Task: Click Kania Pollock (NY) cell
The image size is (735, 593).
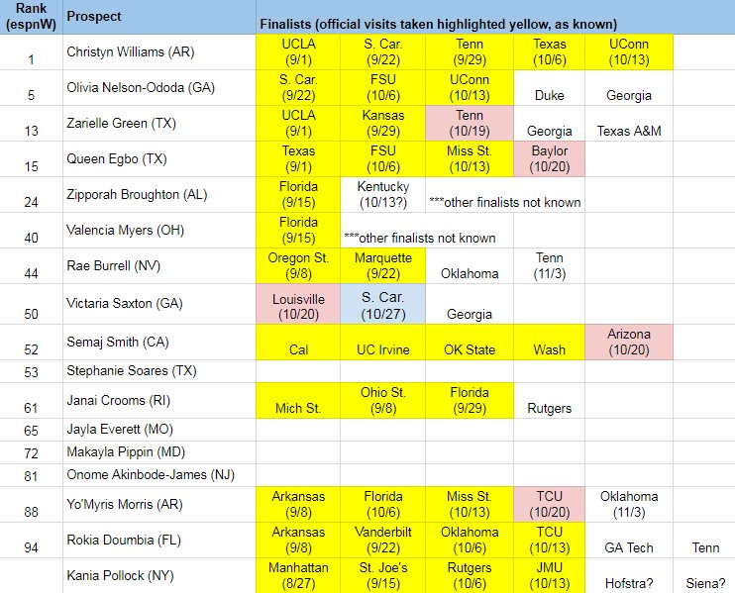Action: tap(159, 575)
